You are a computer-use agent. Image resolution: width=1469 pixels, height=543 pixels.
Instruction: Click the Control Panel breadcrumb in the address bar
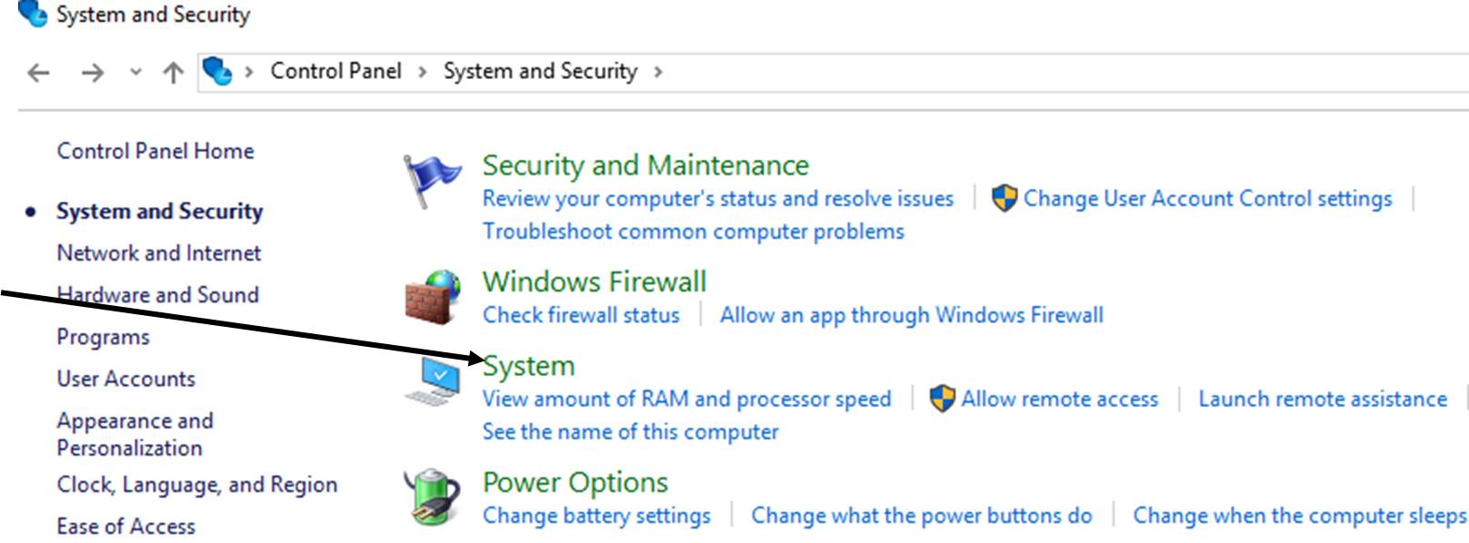(x=335, y=71)
